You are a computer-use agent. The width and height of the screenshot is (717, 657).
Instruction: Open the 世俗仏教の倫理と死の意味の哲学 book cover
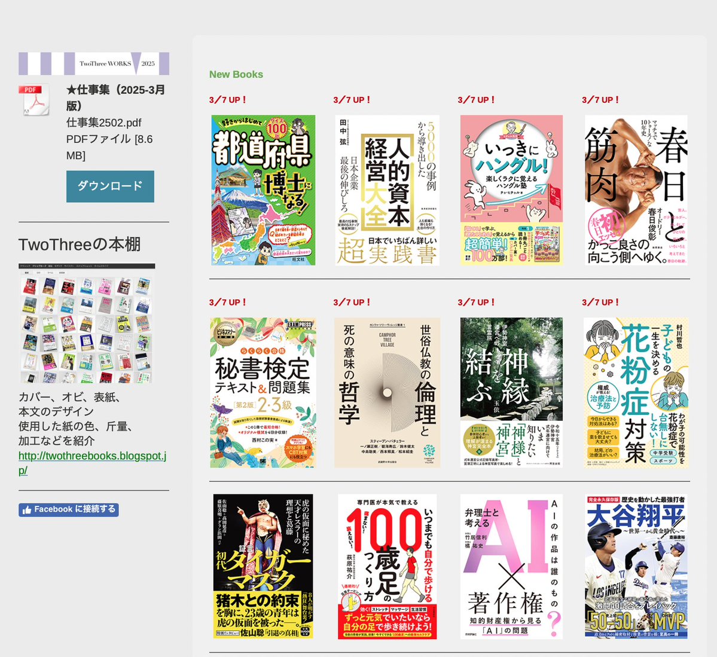[388, 393]
